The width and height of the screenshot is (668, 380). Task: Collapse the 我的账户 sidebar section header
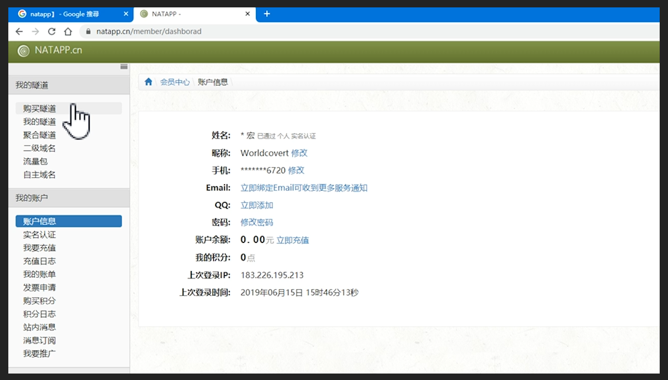32,198
